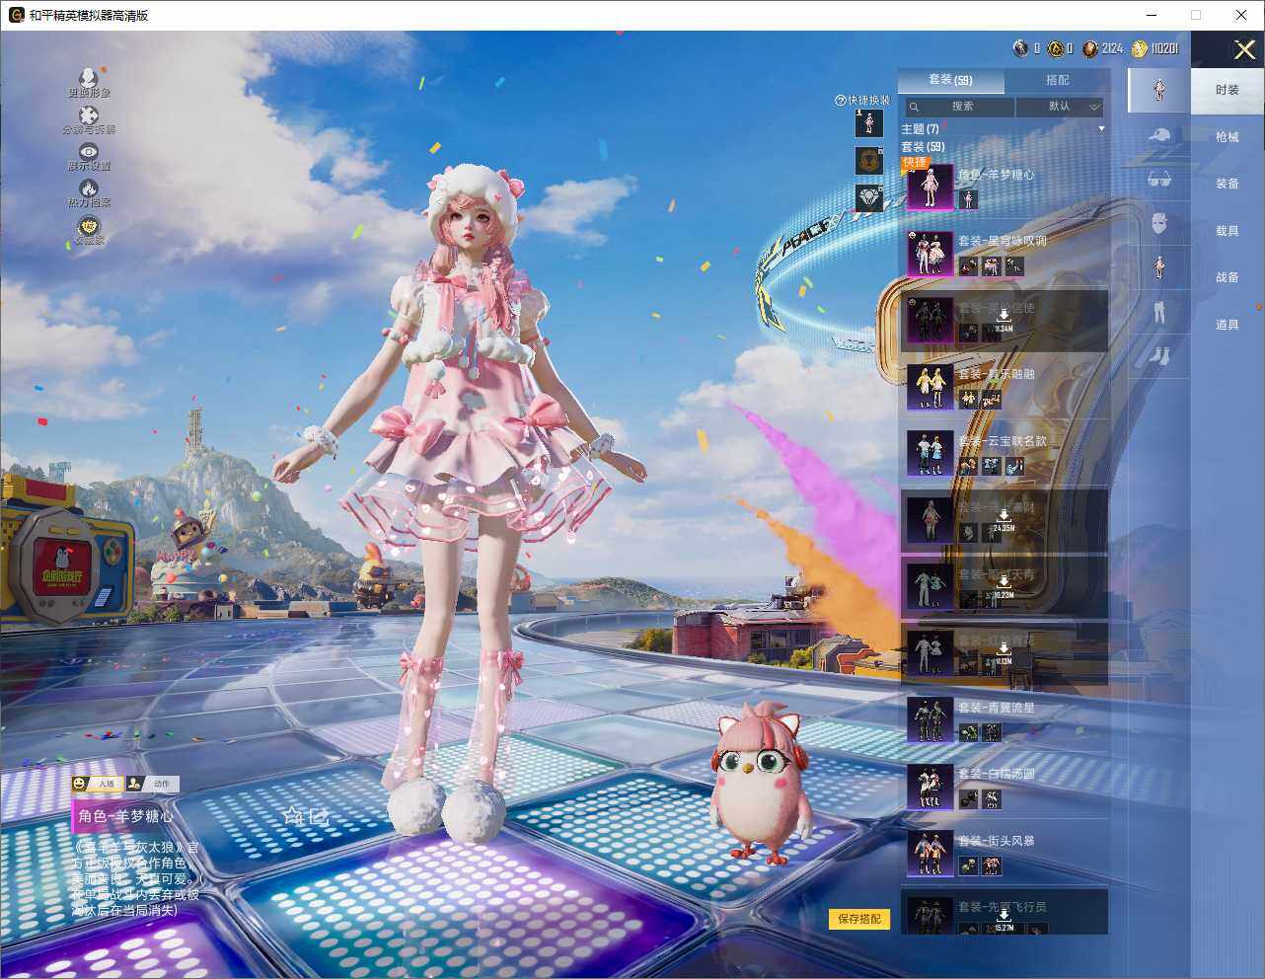Open 更换形象 change-avatar icon

point(89,78)
